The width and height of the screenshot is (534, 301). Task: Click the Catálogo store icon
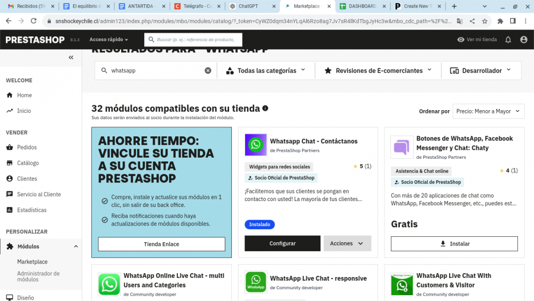point(10,163)
